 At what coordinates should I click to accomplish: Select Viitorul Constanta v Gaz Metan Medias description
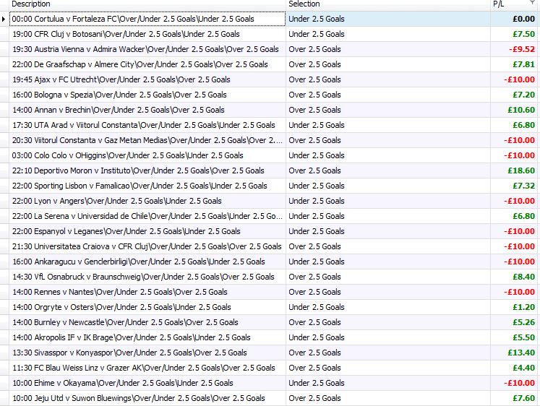[x=147, y=140]
